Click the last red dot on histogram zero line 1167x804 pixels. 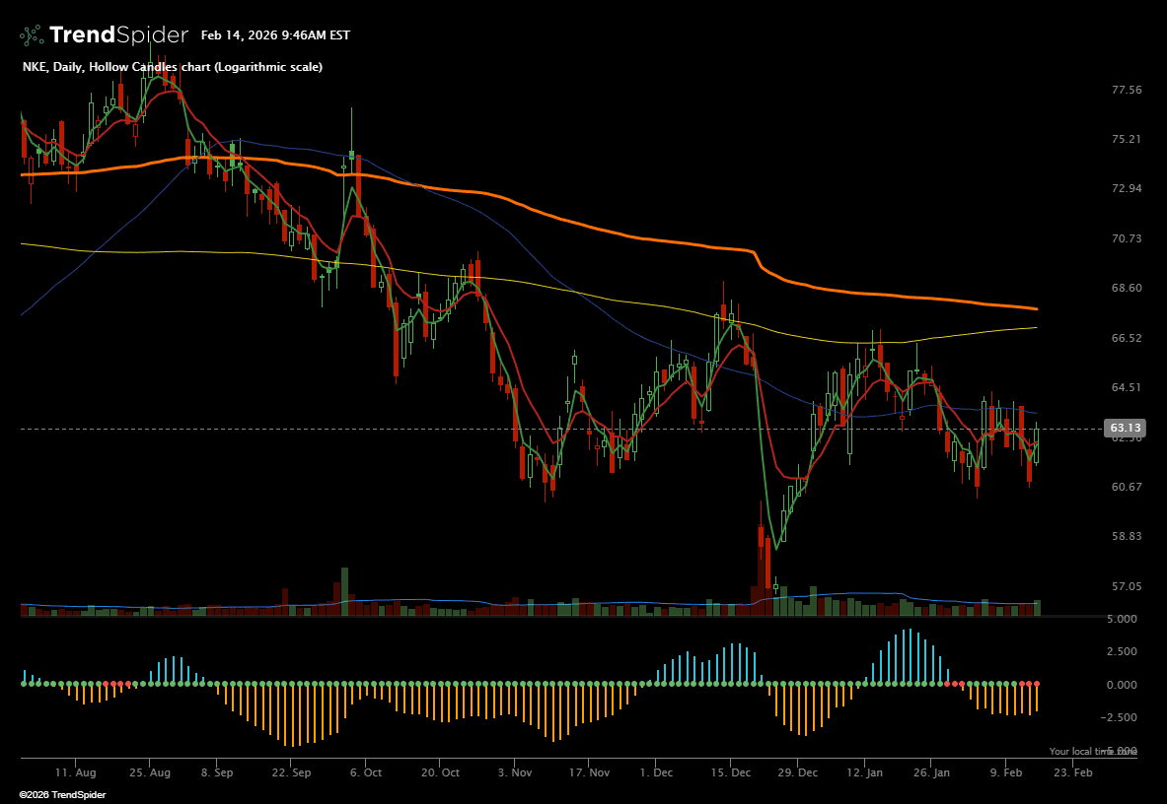tap(1037, 683)
